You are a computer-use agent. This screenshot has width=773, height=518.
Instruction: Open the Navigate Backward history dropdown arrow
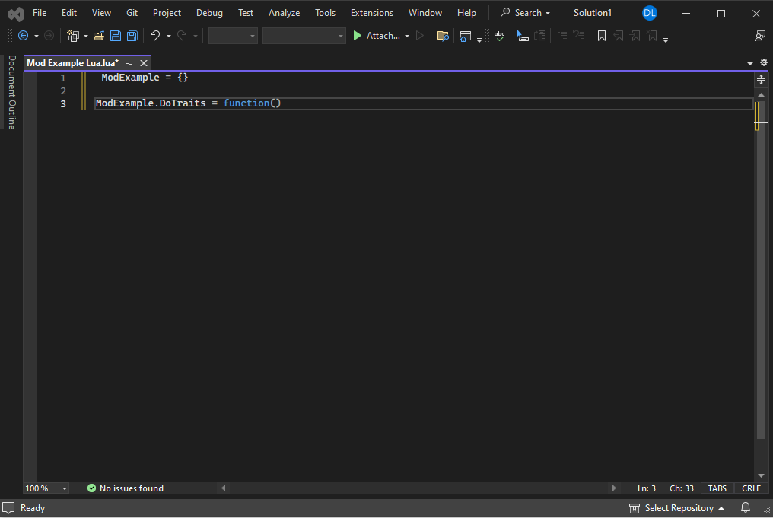(x=36, y=36)
